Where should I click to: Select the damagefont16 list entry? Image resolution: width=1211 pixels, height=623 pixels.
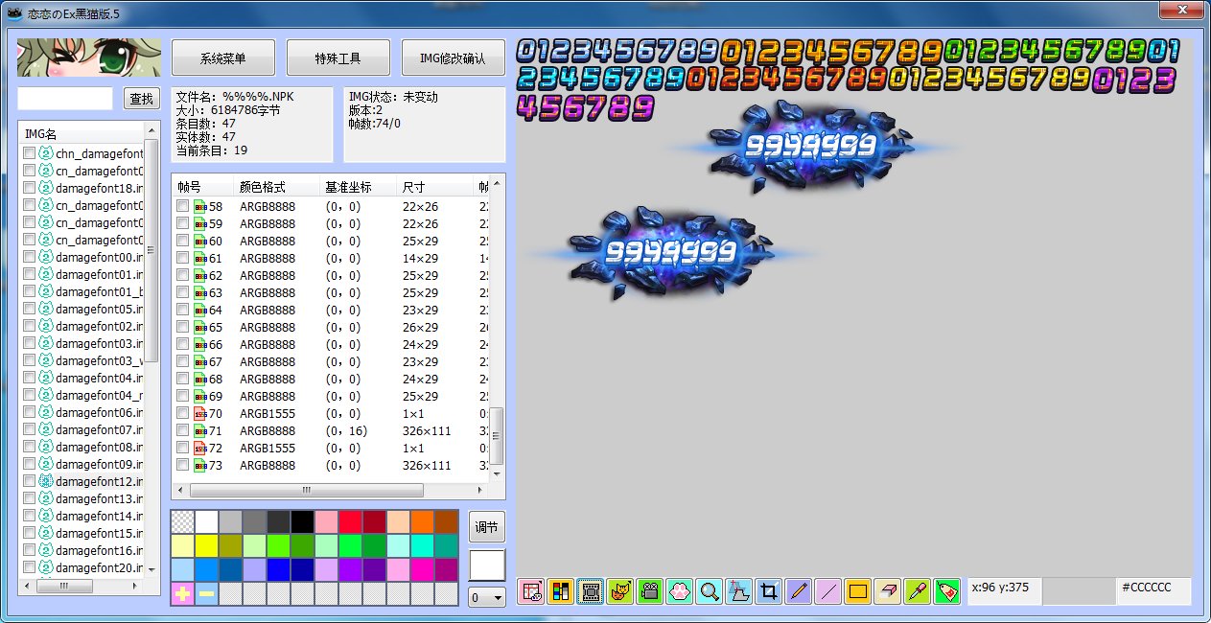pos(99,550)
